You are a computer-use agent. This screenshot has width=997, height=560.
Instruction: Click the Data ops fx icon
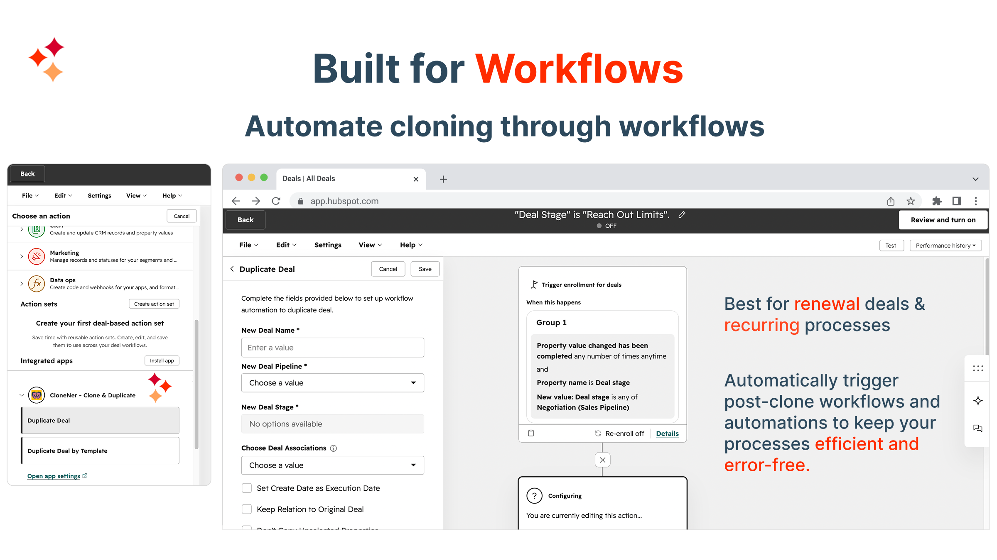[x=37, y=284]
